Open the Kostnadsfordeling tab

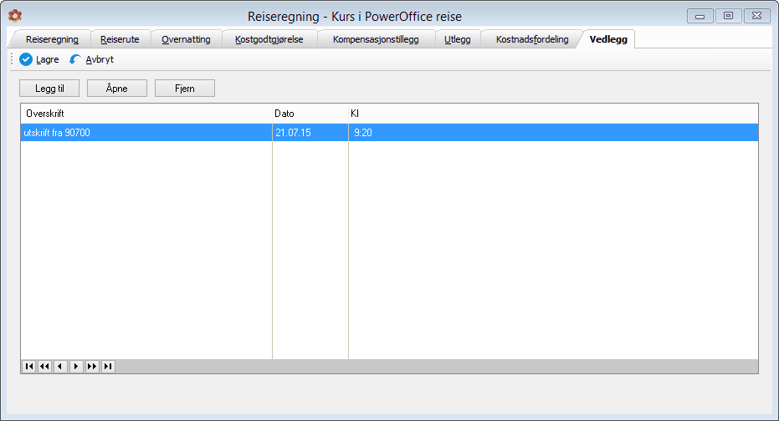tap(532, 39)
